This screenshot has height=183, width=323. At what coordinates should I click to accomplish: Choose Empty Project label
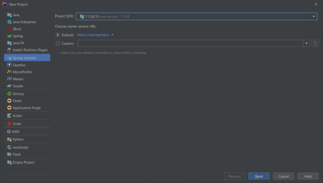click(x=24, y=162)
